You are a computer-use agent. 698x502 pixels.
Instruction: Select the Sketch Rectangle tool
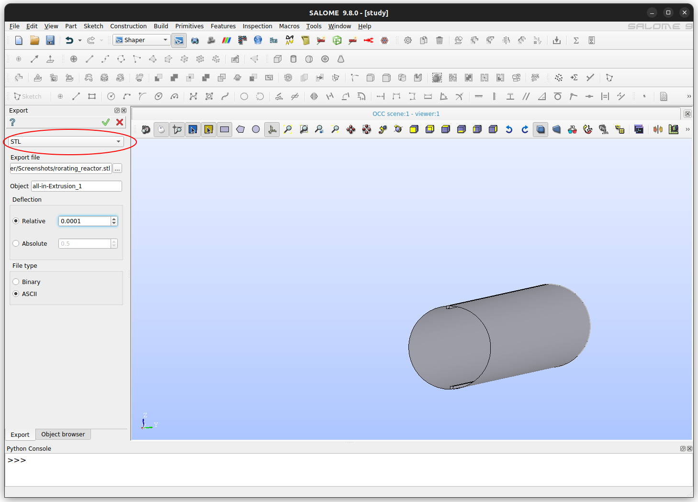coord(92,96)
